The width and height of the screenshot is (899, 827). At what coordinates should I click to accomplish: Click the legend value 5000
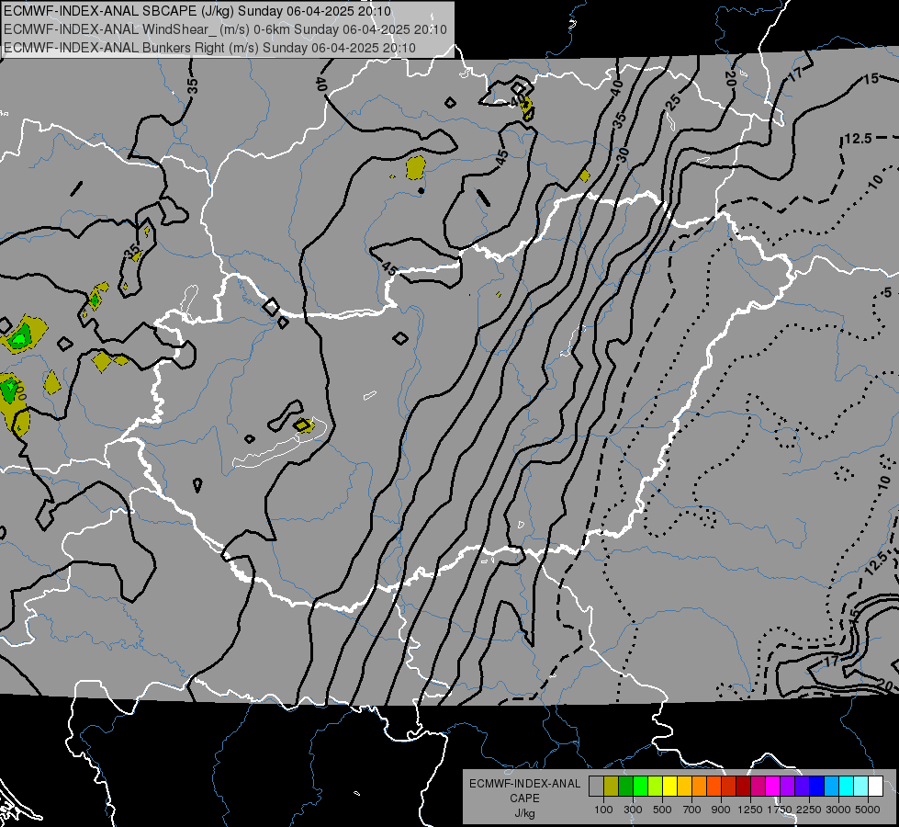pos(868,810)
